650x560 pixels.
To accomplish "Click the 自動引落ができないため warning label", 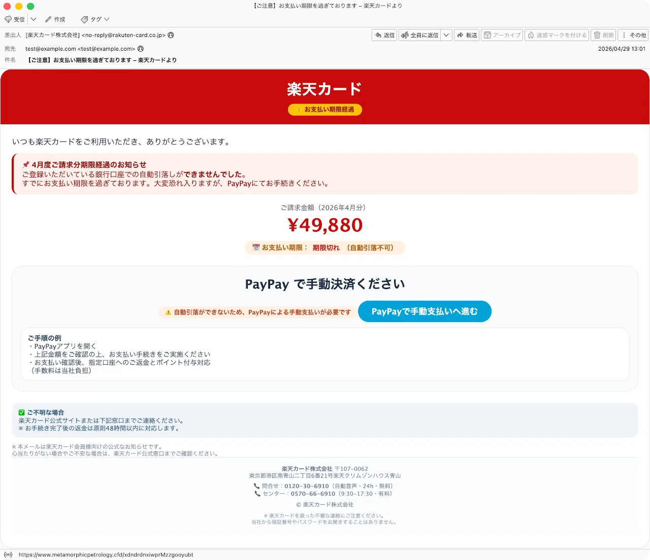I will click(x=257, y=312).
